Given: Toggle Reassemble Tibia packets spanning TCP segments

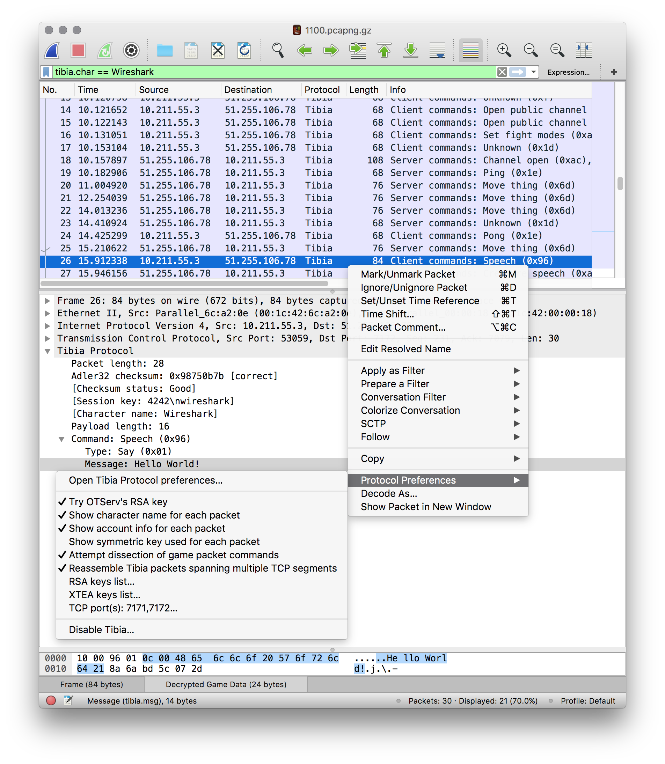Looking at the screenshot, I should [x=203, y=568].
